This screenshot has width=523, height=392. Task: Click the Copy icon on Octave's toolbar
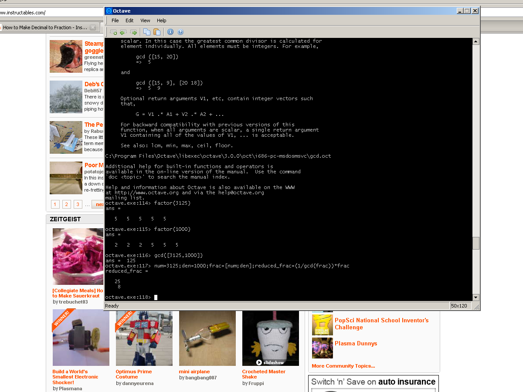147,32
